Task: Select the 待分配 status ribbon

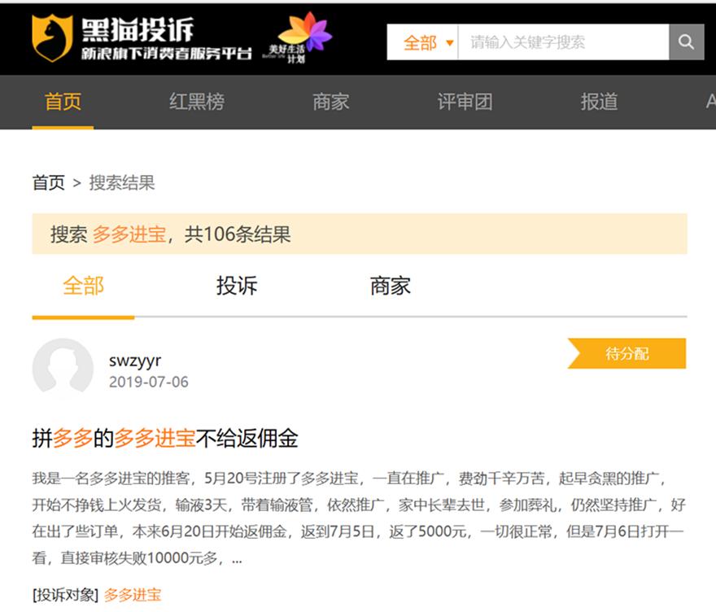Action: pyautogui.click(x=626, y=353)
